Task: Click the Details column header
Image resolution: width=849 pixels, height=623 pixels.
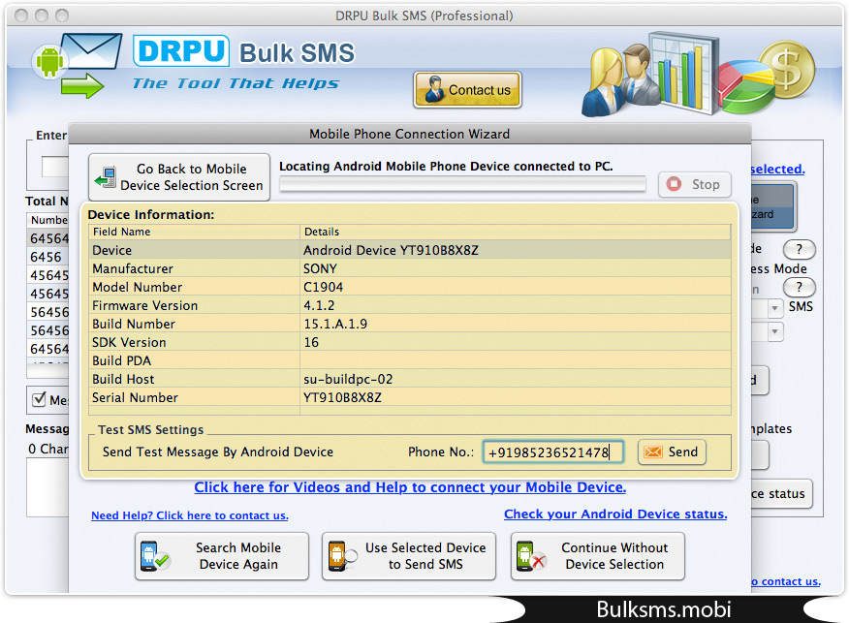Action: point(515,232)
